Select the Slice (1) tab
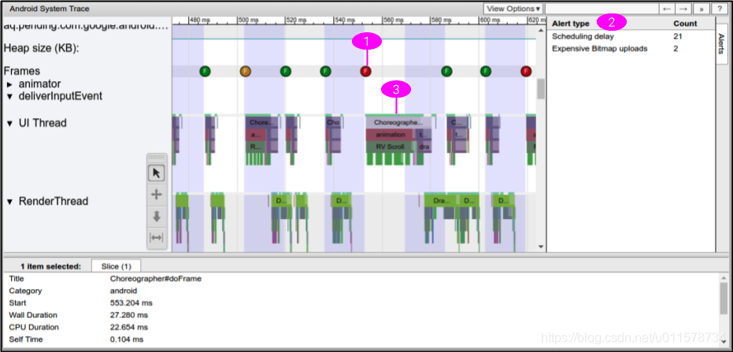Screen dimensions: 733x352 [116, 266]
